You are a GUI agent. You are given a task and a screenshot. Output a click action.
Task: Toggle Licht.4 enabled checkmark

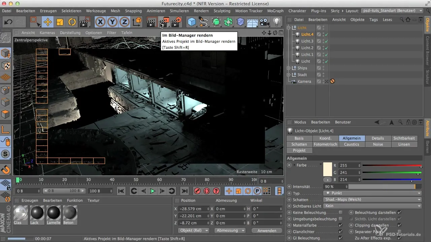pyautogui.click(x=327, y=34)
